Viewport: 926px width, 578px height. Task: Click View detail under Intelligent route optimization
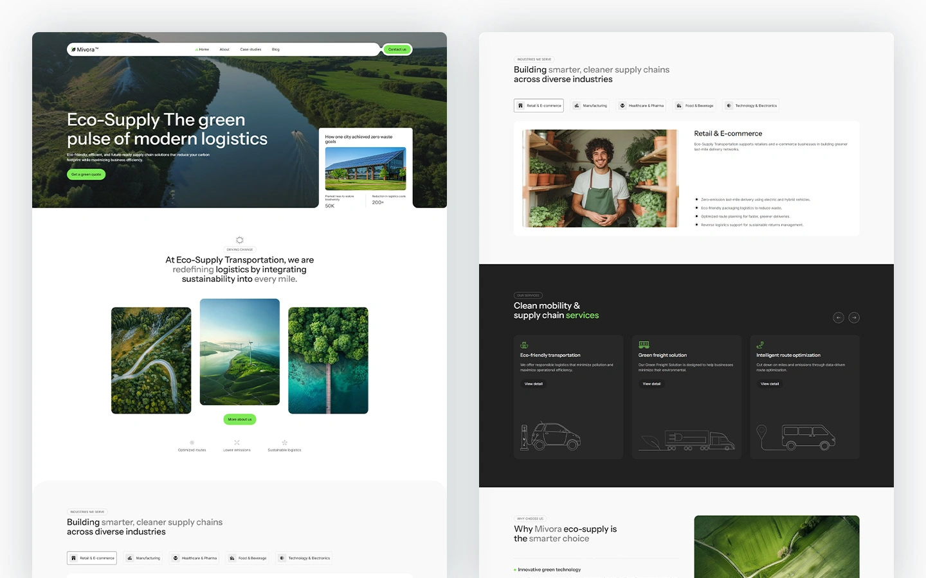[x=770, y=384]
